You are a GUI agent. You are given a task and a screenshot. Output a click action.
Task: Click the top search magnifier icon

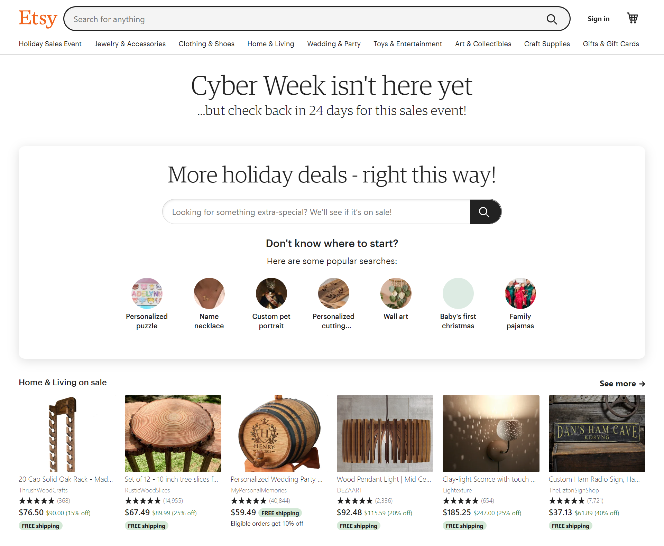[552, 19]
